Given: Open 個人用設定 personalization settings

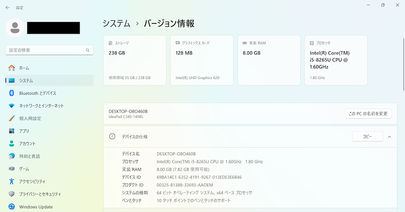Looking at the screenshot, I should click(30, 119).
